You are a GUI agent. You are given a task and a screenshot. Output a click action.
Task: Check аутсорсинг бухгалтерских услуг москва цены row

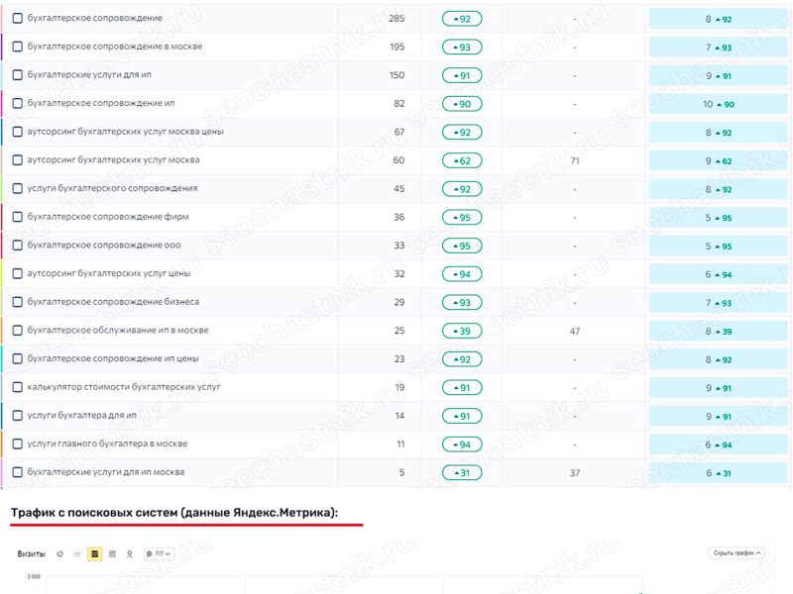(x=18, y=132)
